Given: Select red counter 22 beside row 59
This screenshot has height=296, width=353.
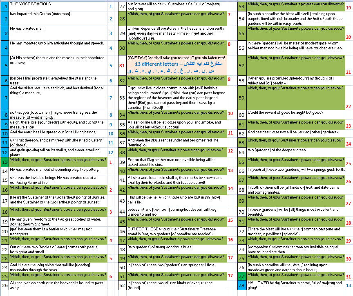Looking at the screenshot, I should click(x=348, y=106).
